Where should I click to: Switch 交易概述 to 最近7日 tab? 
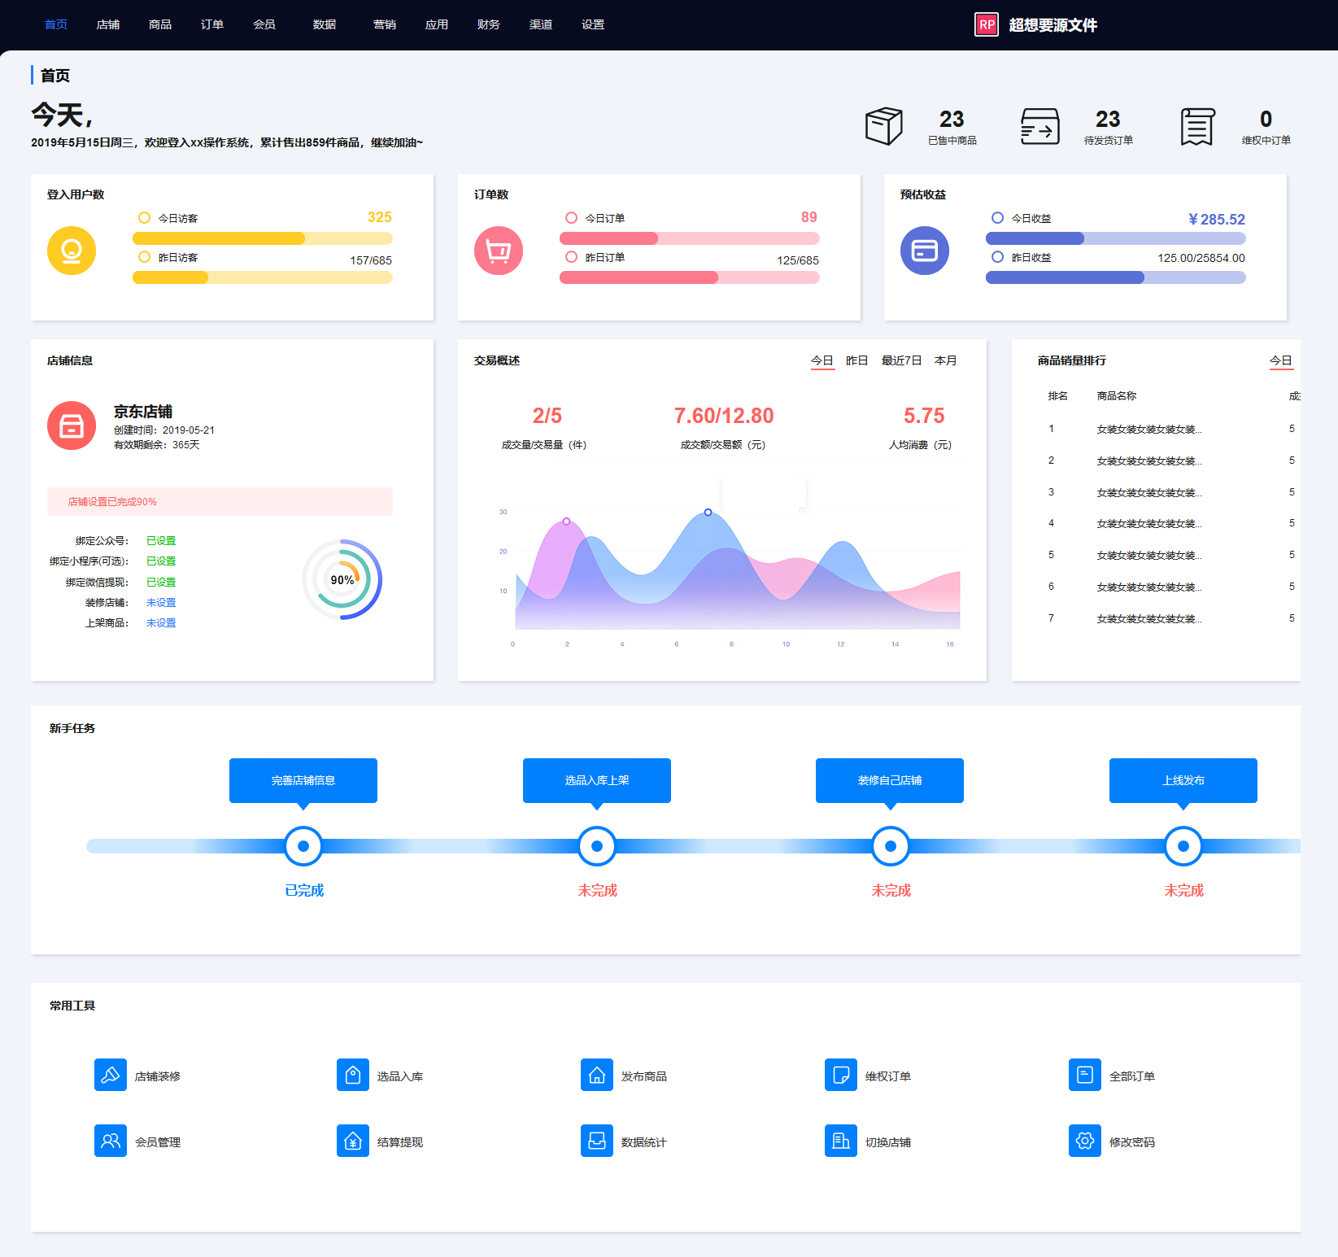[x=902, y=360]
